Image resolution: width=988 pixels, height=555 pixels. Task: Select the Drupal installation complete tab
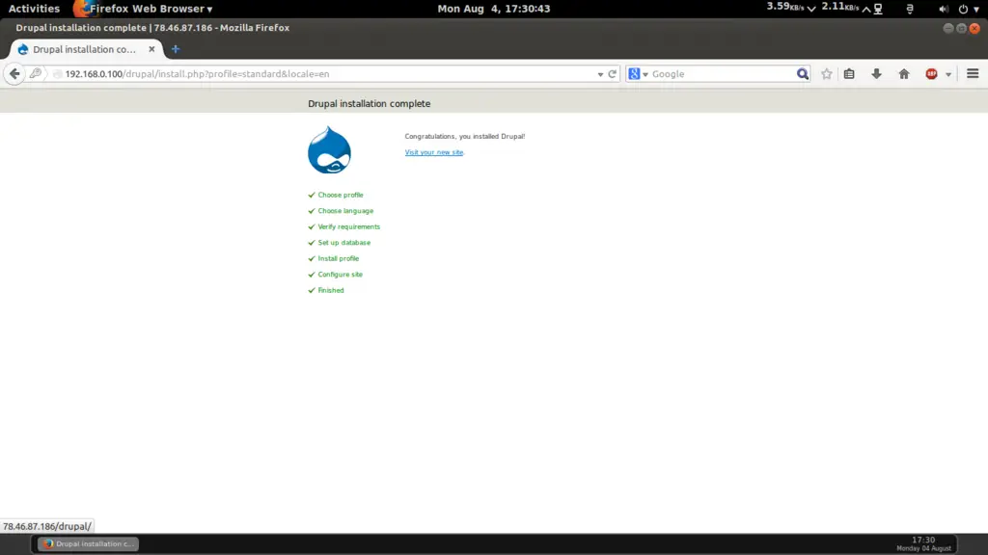85,49
